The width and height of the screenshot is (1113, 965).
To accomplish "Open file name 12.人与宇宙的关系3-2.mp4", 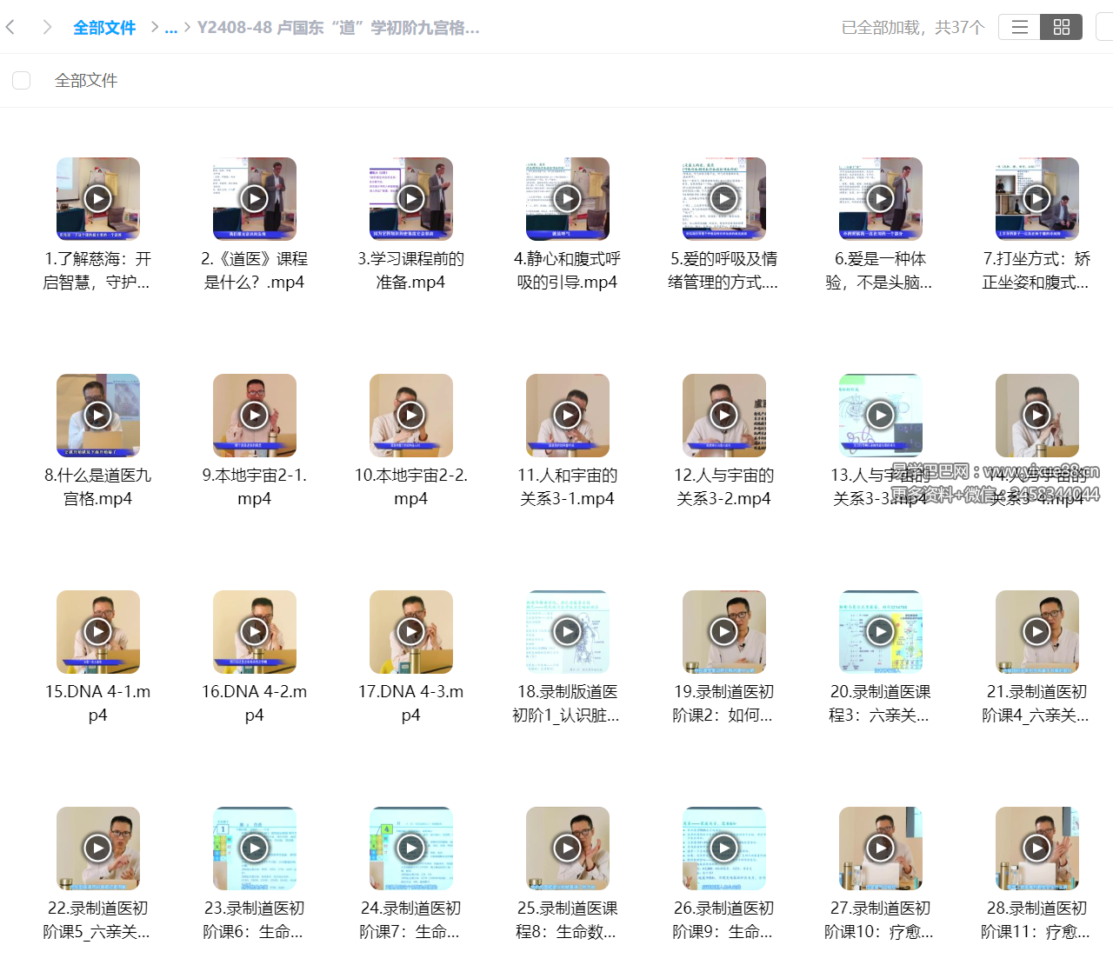I will point(723,486).
